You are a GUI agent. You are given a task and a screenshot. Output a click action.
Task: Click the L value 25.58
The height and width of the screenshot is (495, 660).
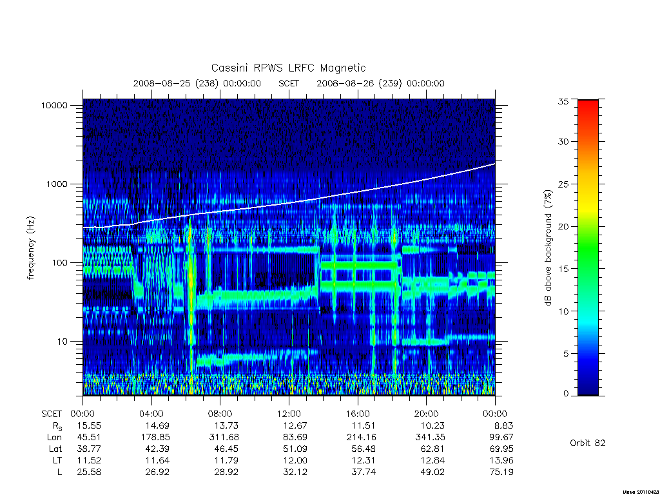click(x=89, y=472)
